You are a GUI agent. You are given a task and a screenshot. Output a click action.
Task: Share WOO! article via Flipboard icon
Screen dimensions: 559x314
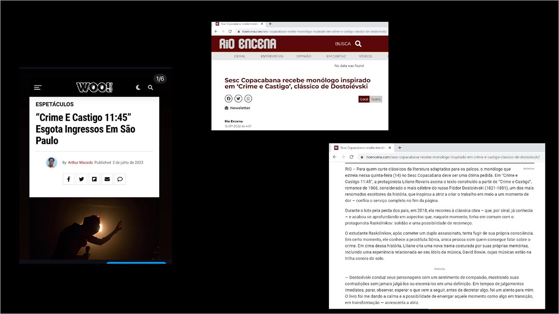94,179
